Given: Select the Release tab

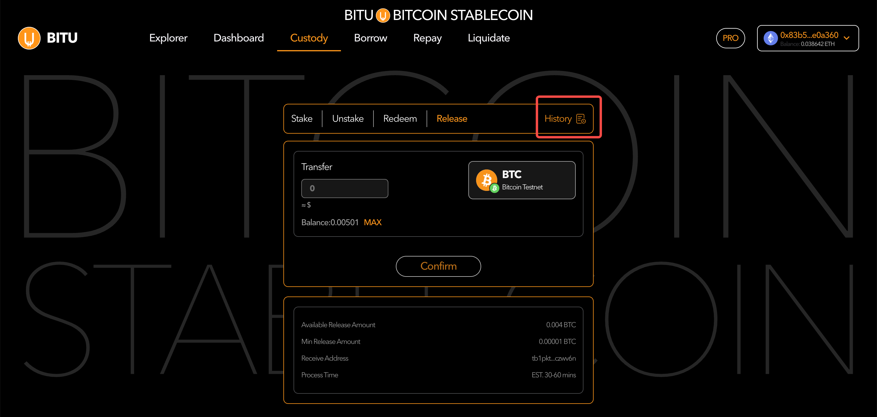Looking at the screenshot, I should [x=451, y=119].
